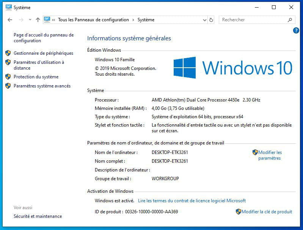Click the Système window title icon
Screen dimensions: 303x230
[x=8, y=7]
